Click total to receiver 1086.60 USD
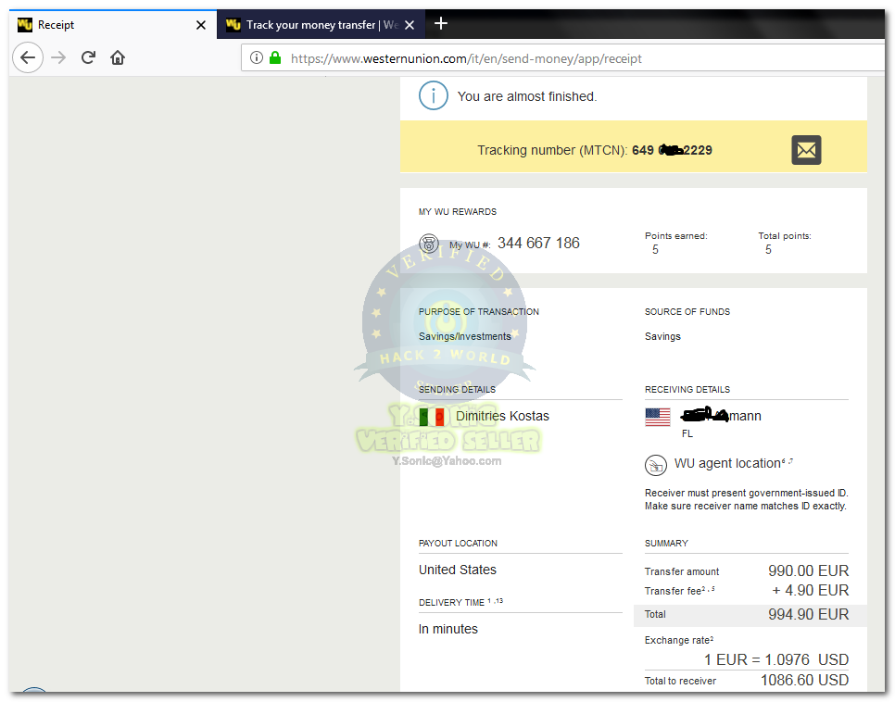This screenshot has height=702, width=895. tap(805, 681)
